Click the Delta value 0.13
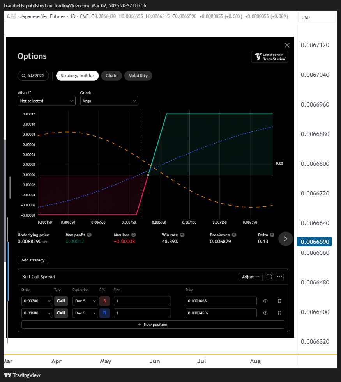341x382 pixels. click(263, 242)
